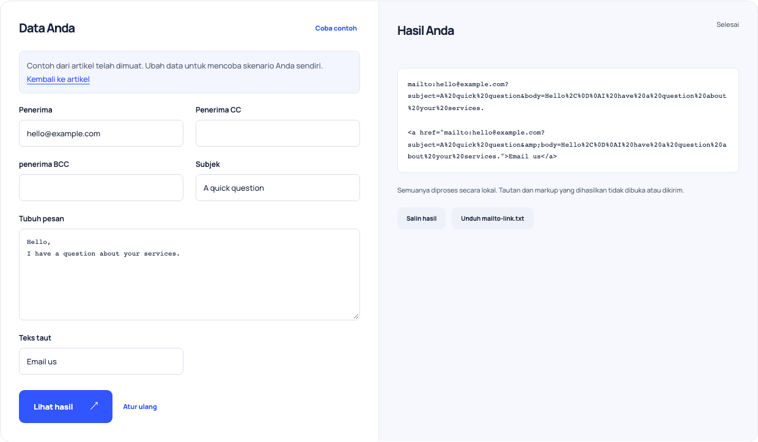Viewport: 758px width, 442px height.
Task: Click the Teks taut label
Action: click(x=35, y=337)
